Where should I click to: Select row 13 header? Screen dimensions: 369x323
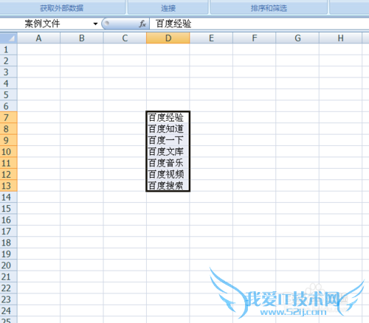(9, 186)
